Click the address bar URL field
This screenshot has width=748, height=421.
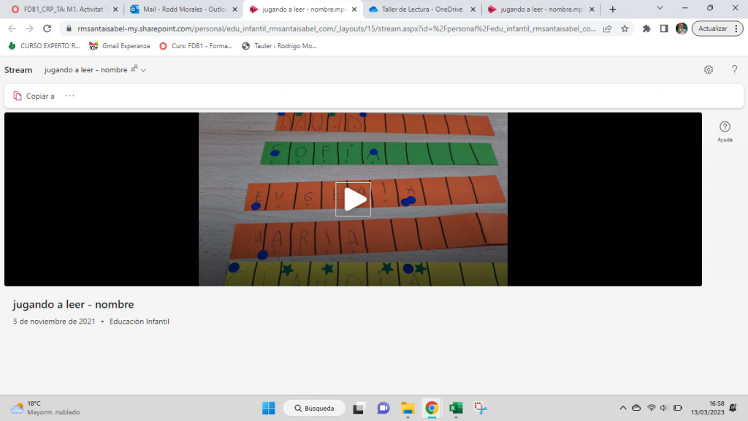tap(329, 29)
